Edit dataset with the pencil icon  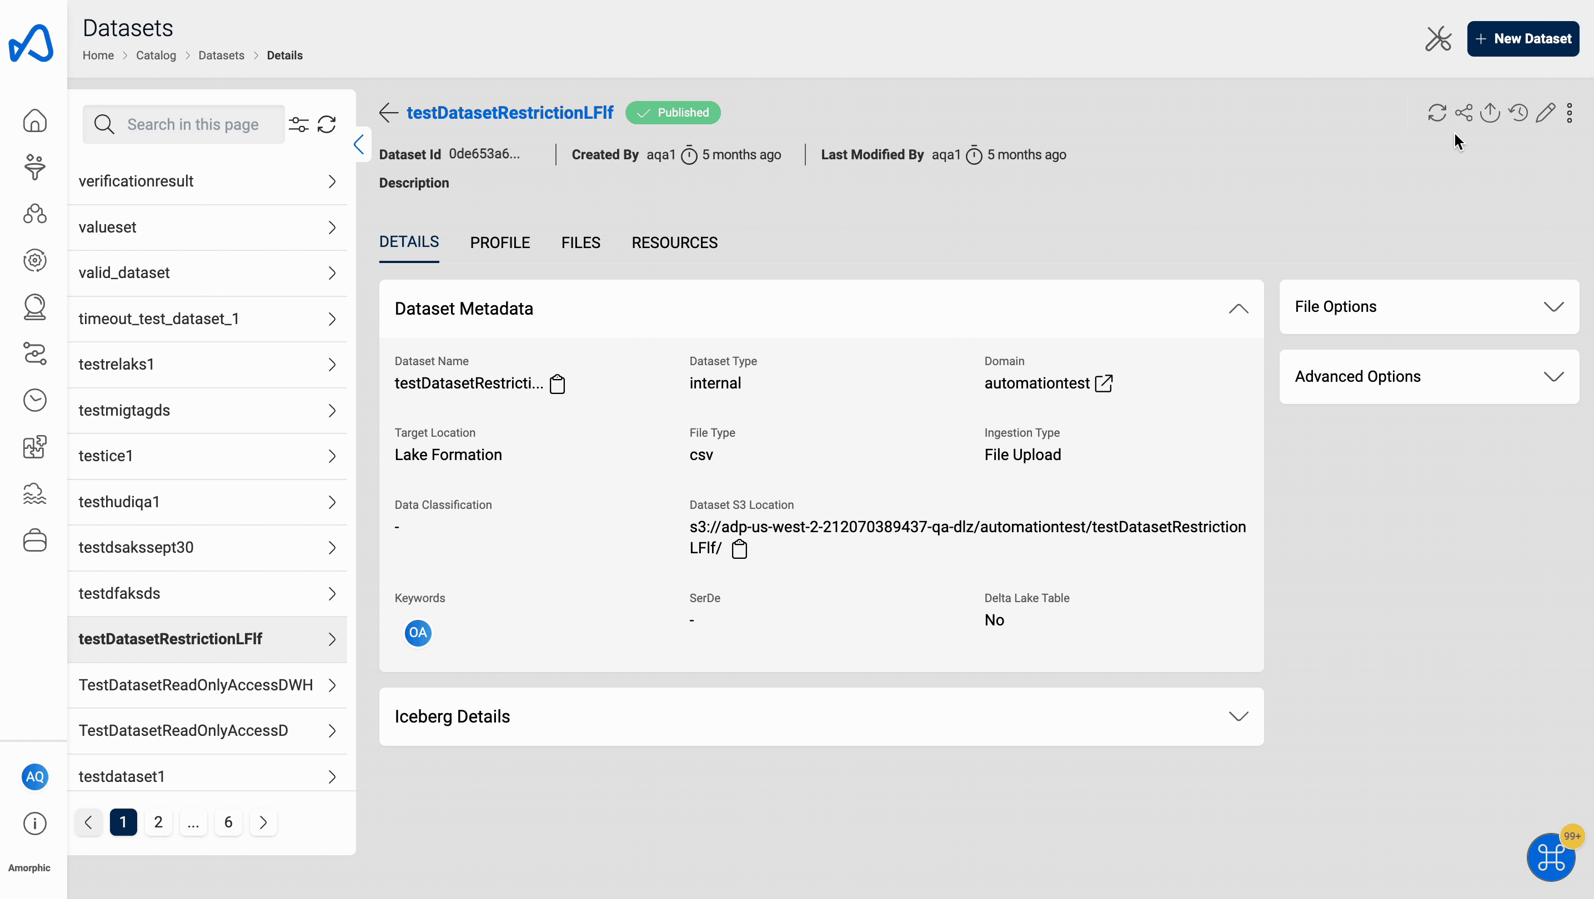click(x=1545, y=113)
